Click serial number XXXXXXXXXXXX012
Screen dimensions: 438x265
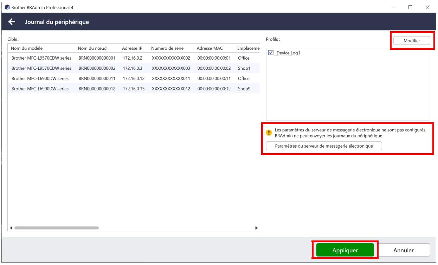(171, 89)
